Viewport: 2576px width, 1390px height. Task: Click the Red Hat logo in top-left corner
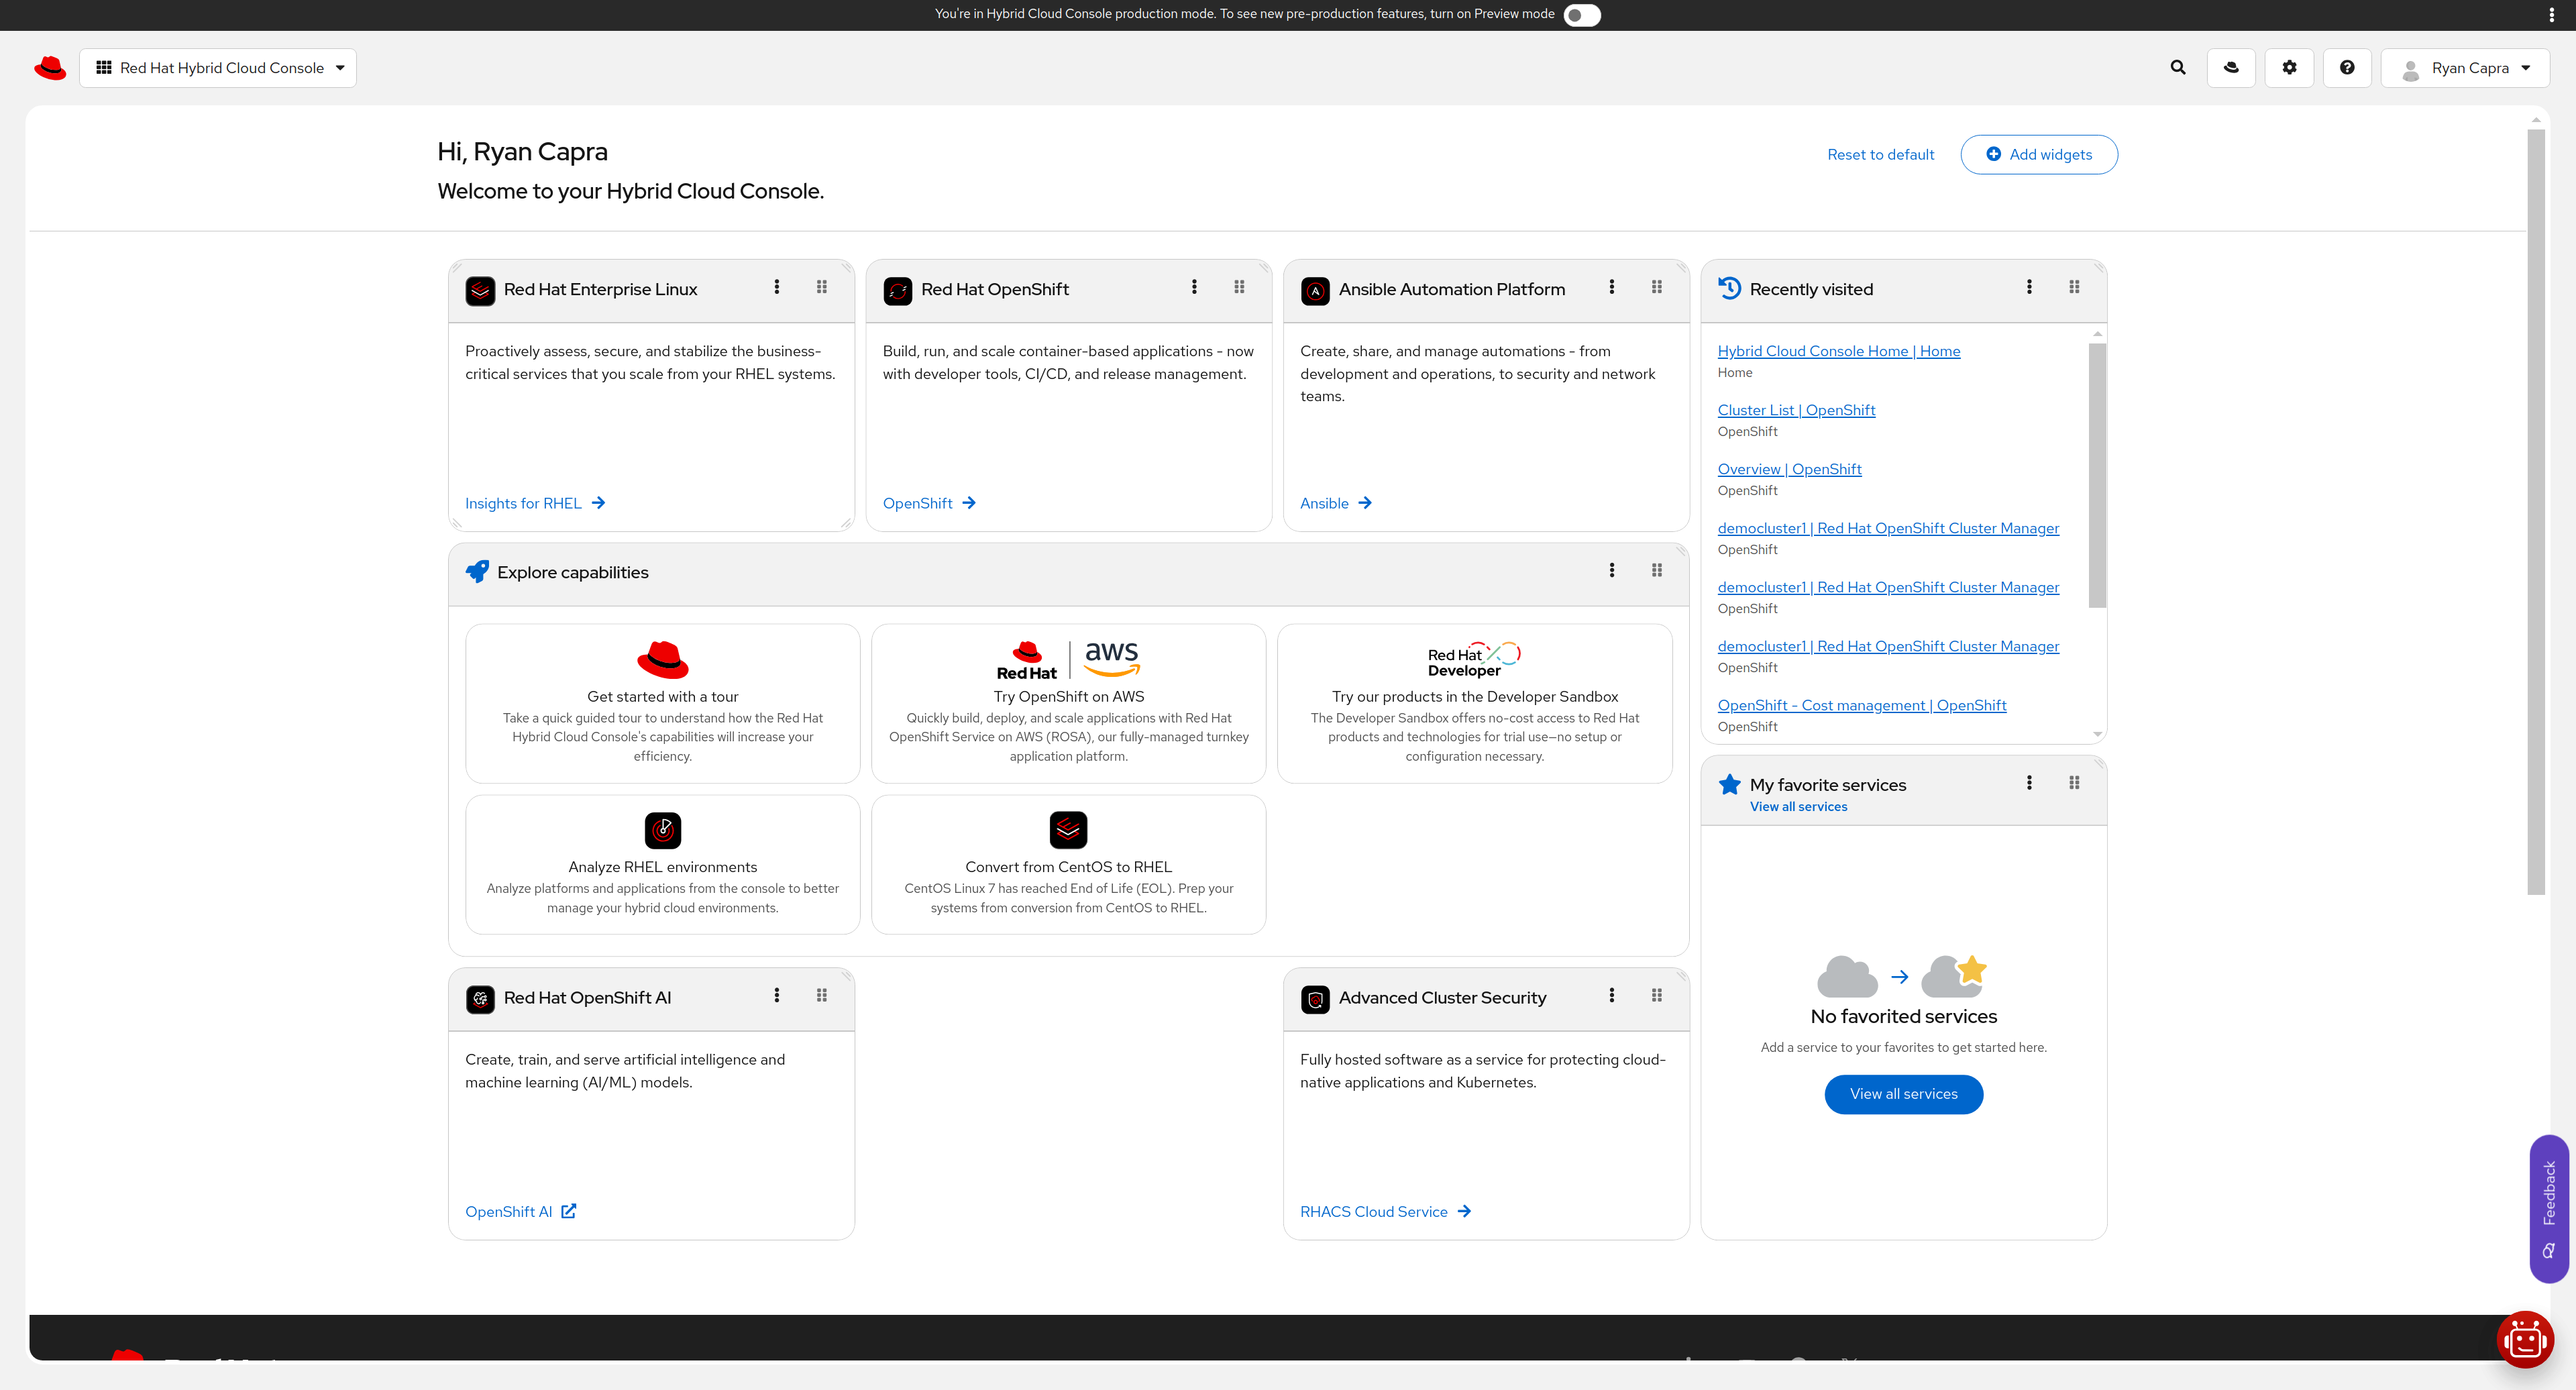50,67
